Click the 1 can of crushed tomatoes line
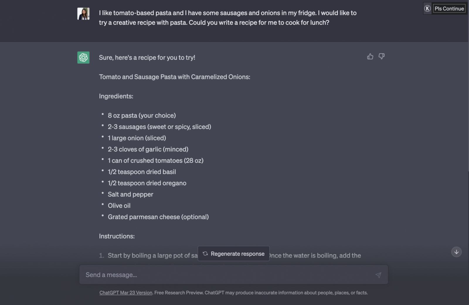469x305 pixels. point(156,160)
